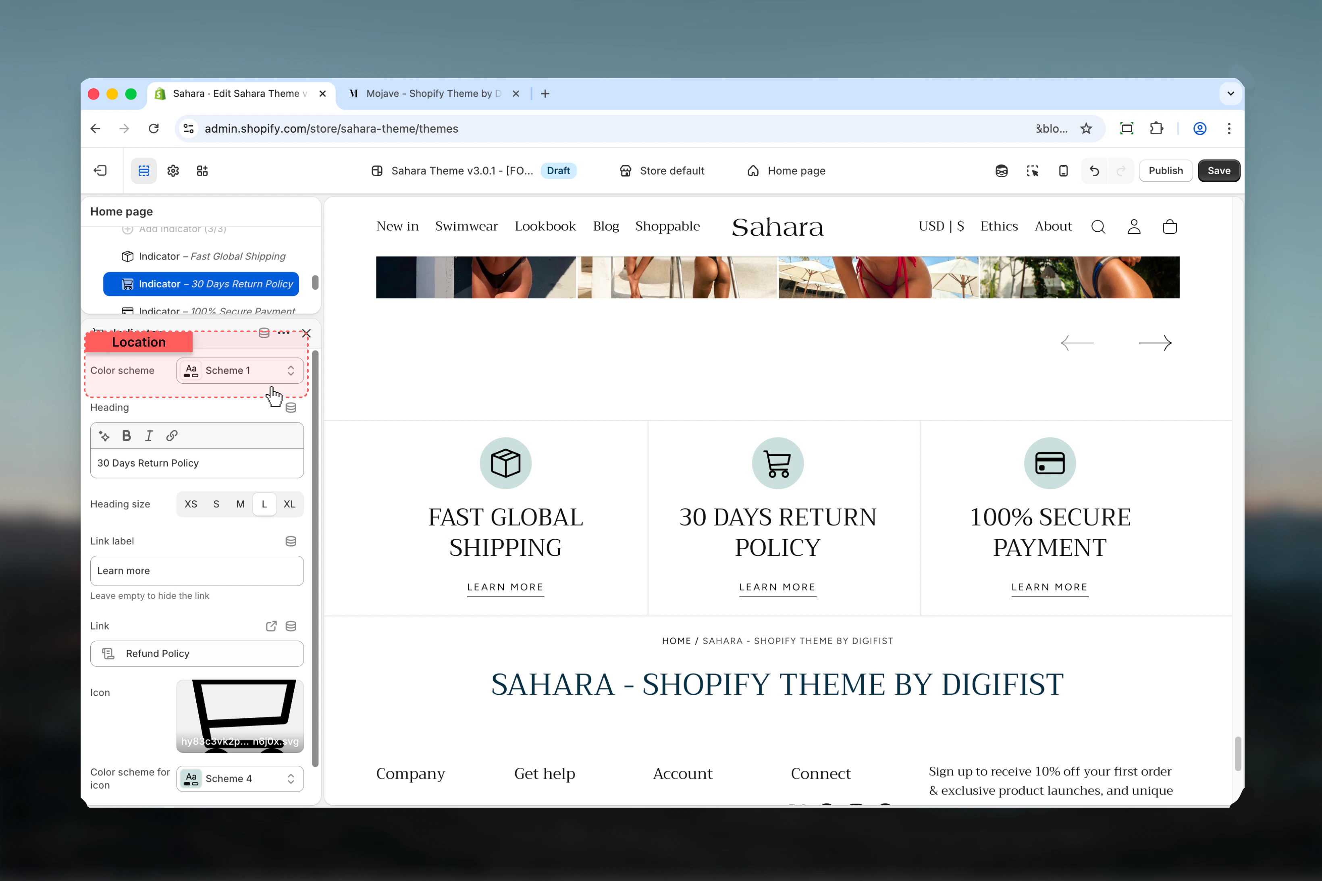The width and height of the screenshot is (1322, 881).
Task: Insert a link in Heading editor
Action: [x=172, y=436]
